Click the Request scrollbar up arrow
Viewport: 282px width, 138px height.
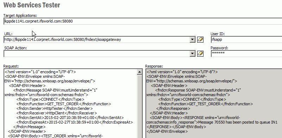click(x=139, y=72)
